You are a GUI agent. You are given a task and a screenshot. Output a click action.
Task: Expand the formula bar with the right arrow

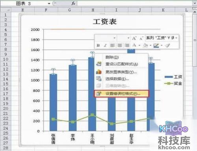(195, 3)
